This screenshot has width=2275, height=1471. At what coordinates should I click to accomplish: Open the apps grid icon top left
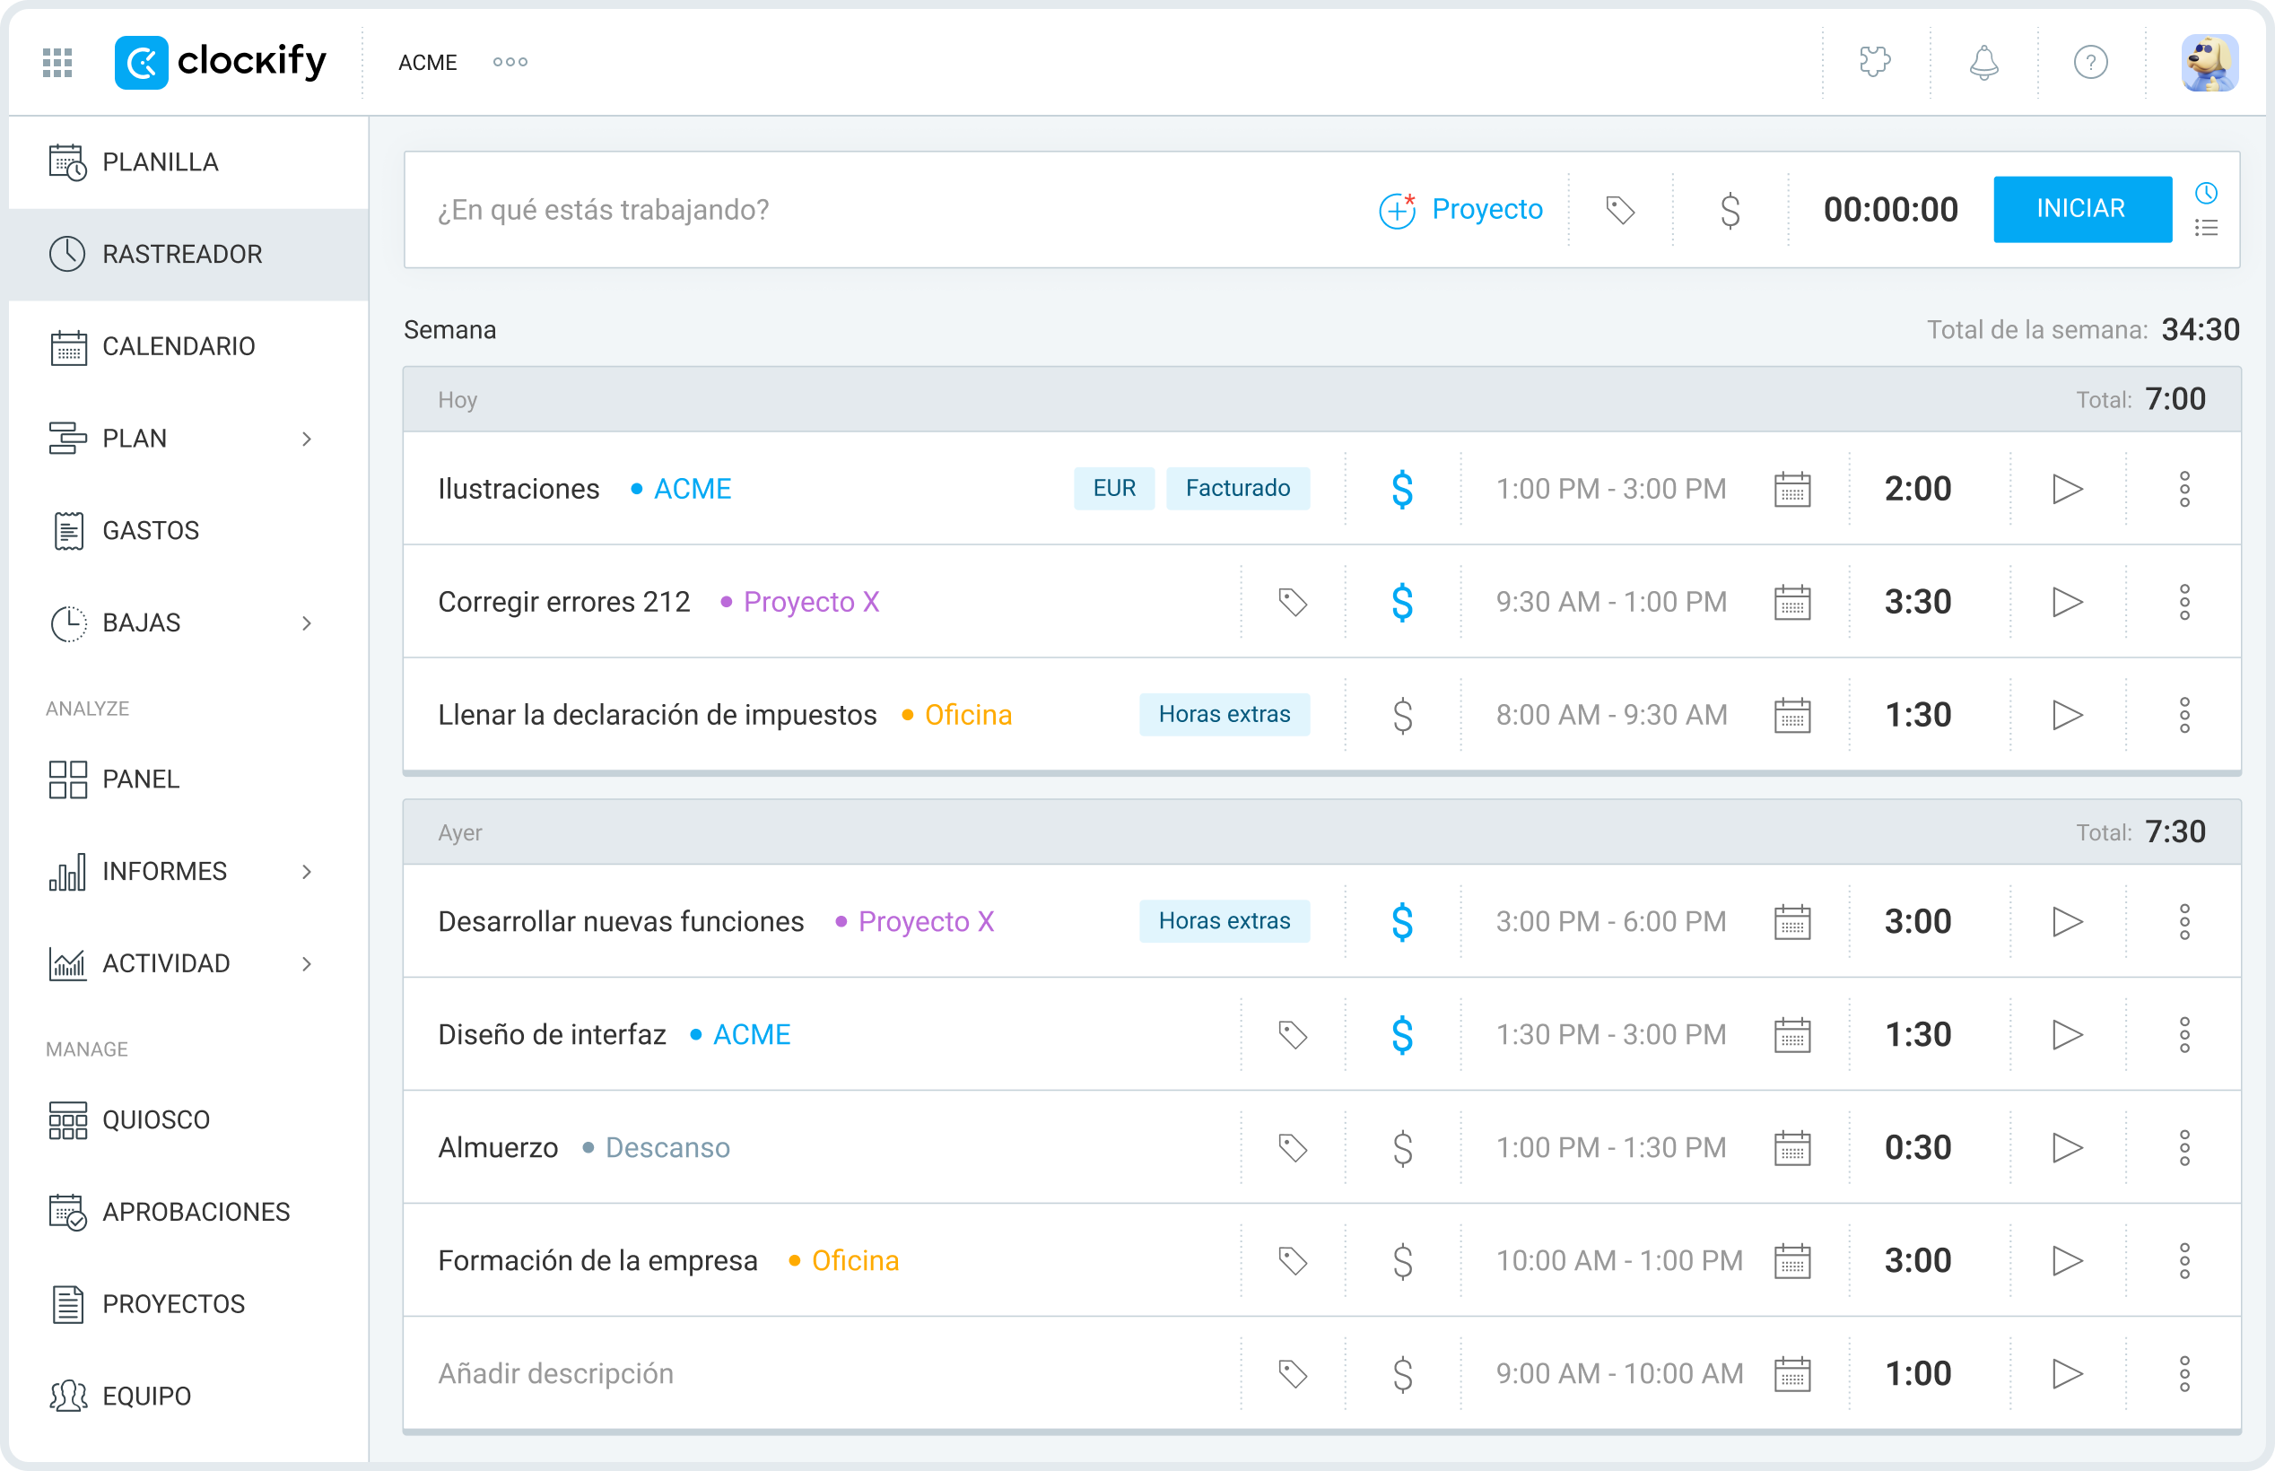tap(57, 61)
